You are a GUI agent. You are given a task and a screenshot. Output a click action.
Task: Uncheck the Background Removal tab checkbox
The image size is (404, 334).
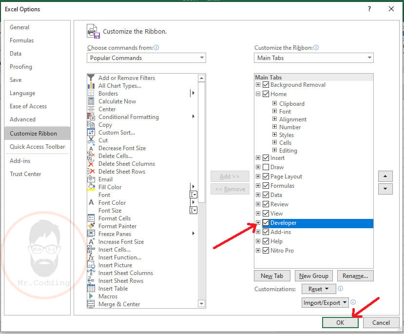click(266, 84)
